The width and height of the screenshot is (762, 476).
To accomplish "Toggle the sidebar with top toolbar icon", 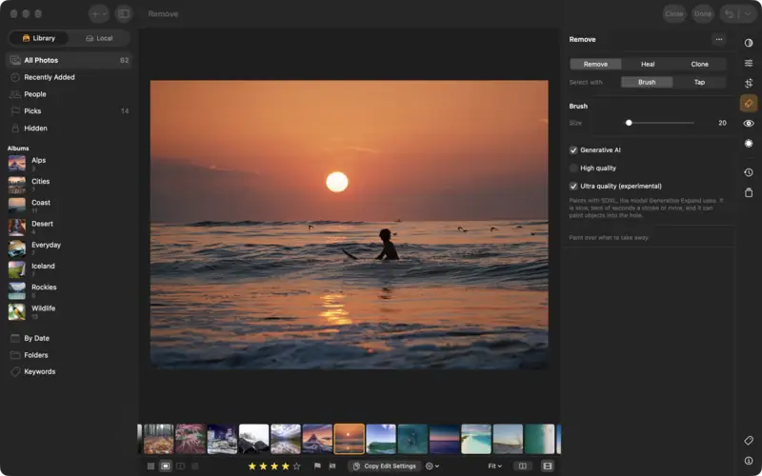I will [124, 13].
